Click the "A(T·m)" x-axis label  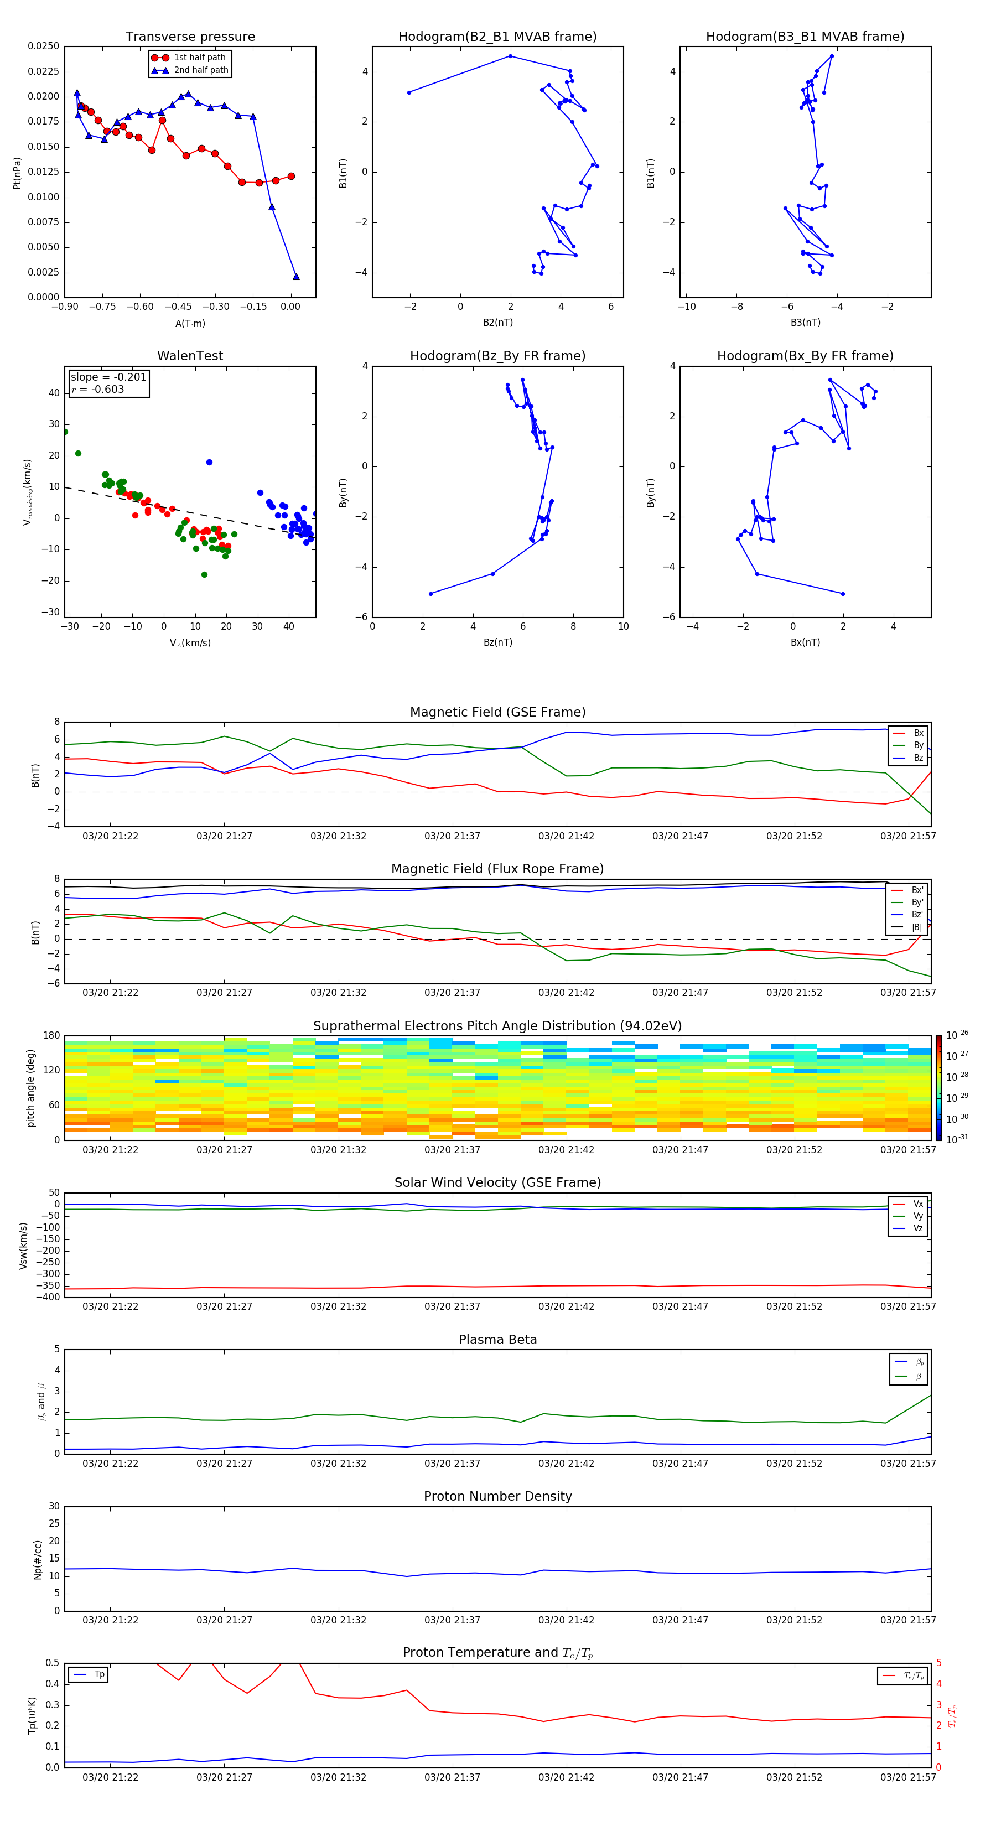(190, 324)
